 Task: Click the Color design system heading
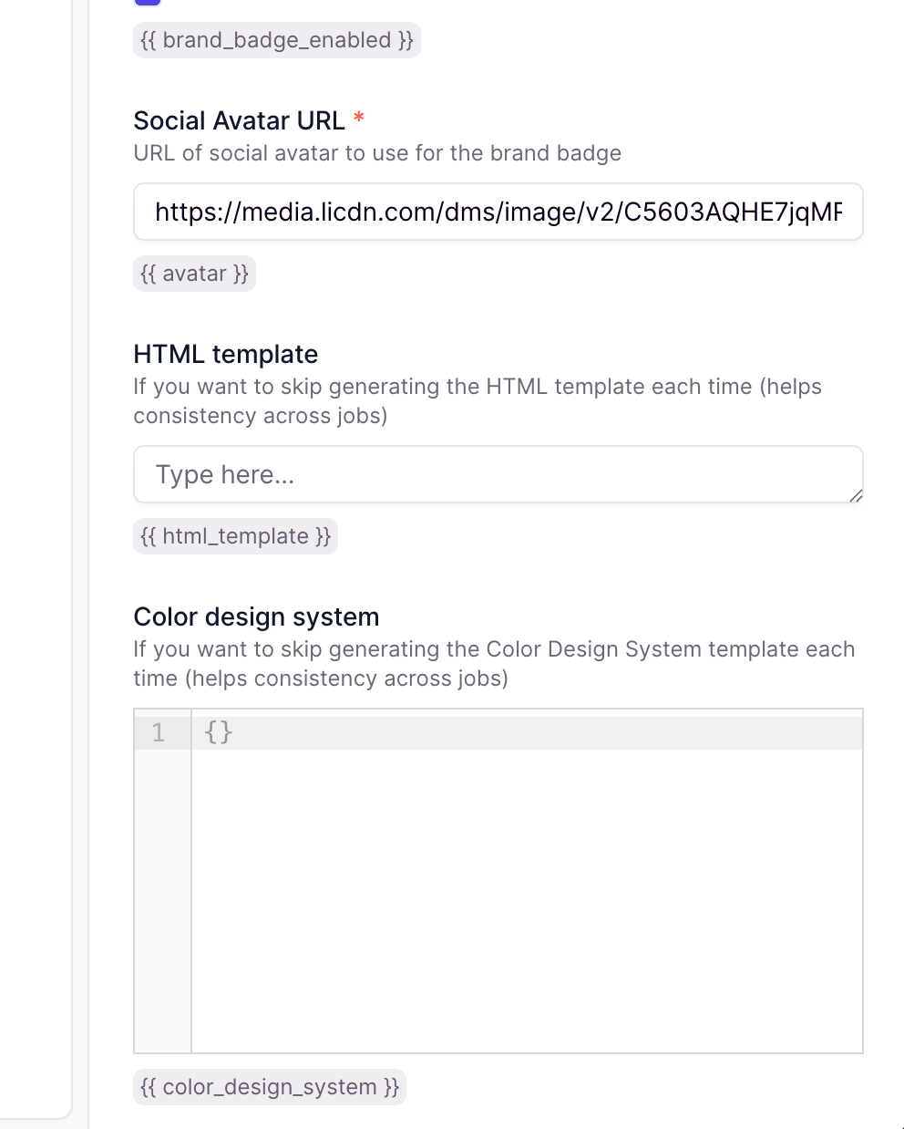(x=256, y=616)
